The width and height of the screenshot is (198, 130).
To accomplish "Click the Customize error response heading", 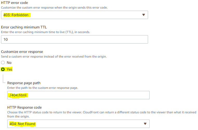I will click(x=22, y=52).
